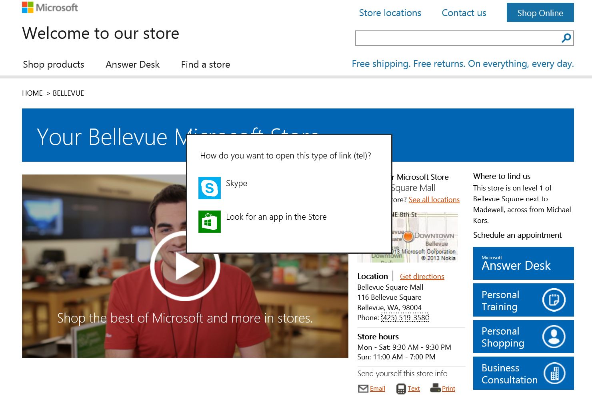Click the search magnifier icon
This screenshot has height=395, width=592.
tap(566, 38)
